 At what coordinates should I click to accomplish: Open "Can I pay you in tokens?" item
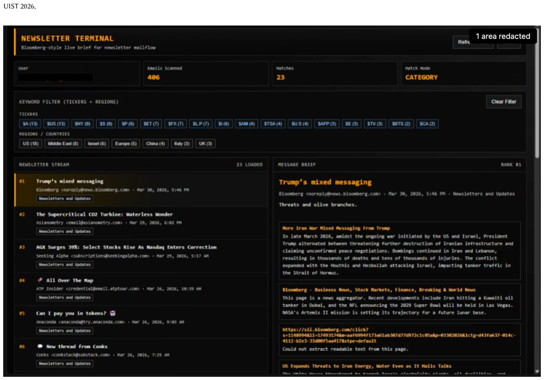tap(141, 322)
